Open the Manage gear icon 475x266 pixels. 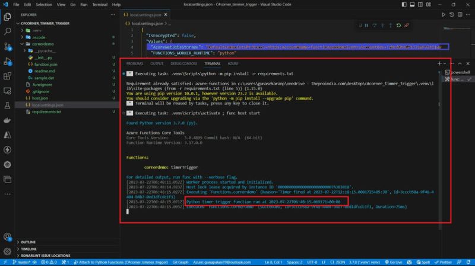[7, 251]
